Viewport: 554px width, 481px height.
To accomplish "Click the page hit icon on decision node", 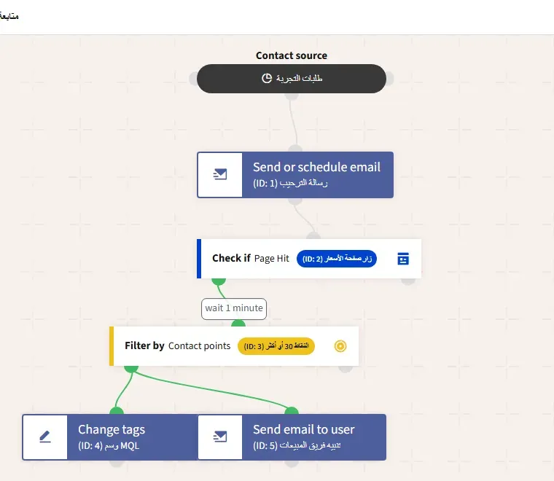I will coord(403,259).
